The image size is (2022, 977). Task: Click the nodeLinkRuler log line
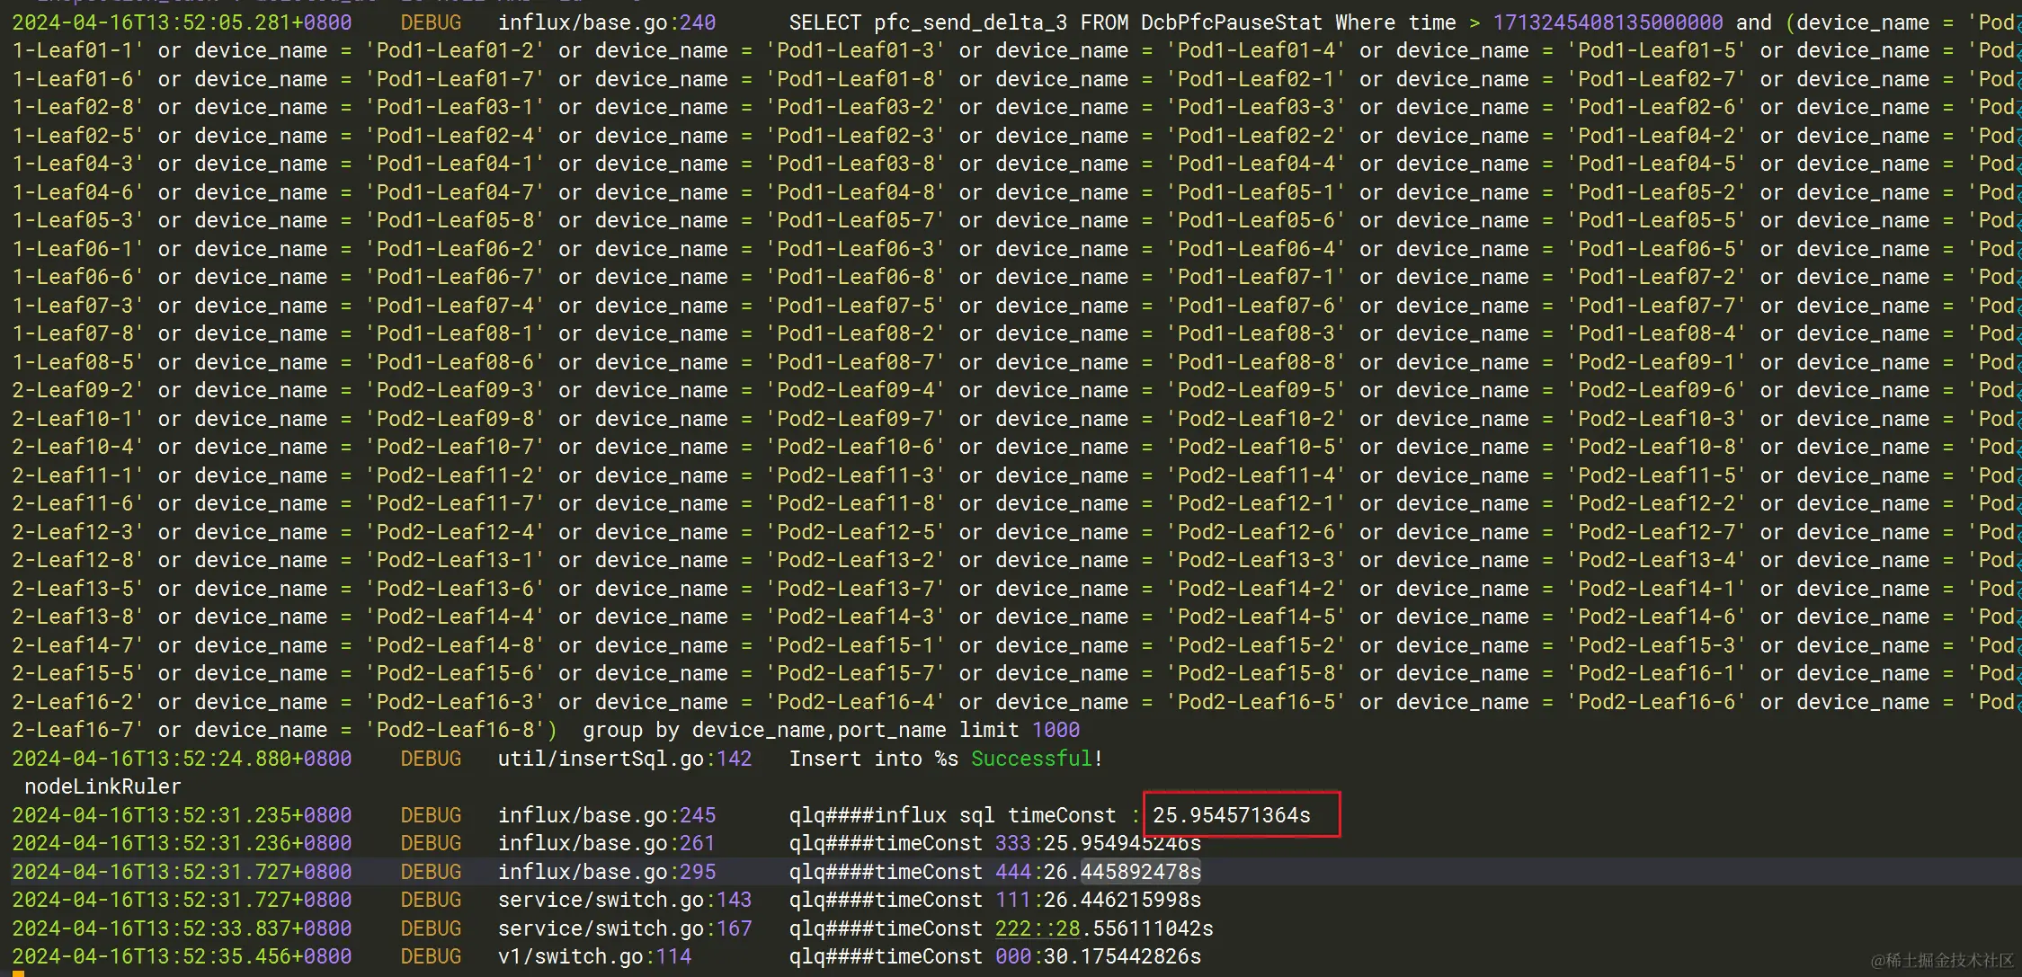[102, 786]
